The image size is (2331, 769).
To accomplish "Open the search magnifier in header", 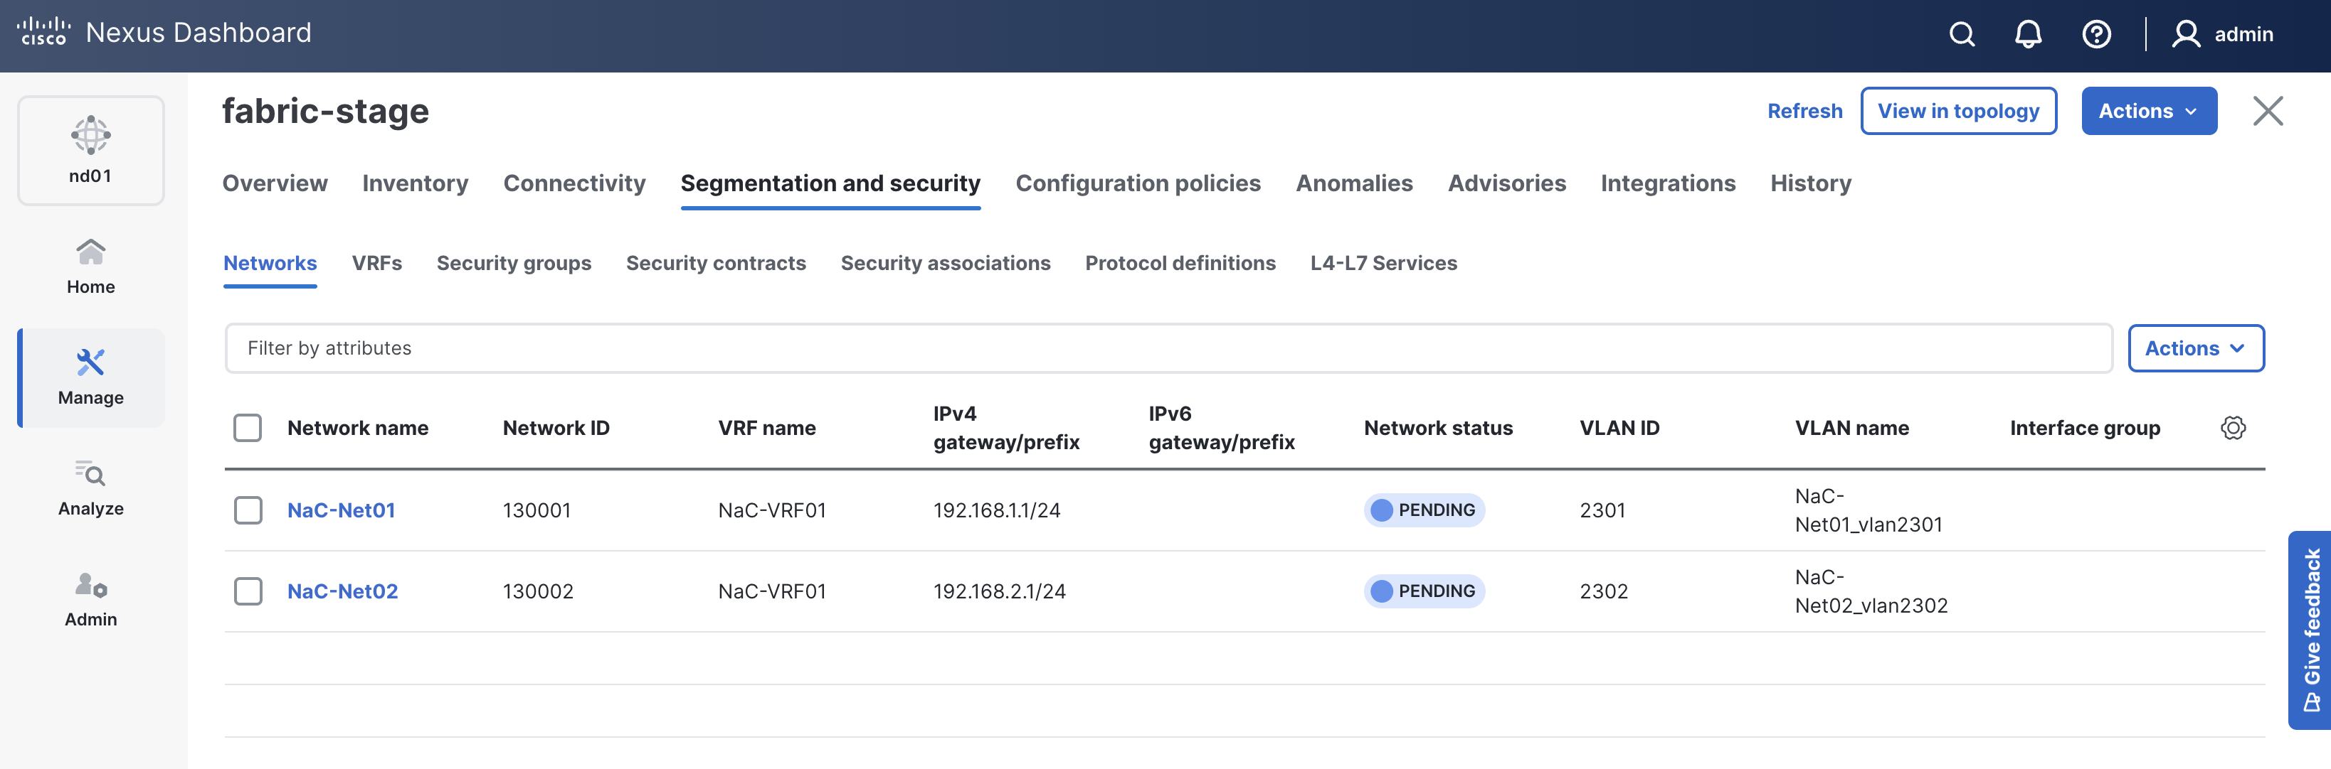I will point(1961,34).
